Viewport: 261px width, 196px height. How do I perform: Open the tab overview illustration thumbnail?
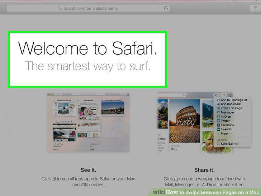click(x=89, y=122)
